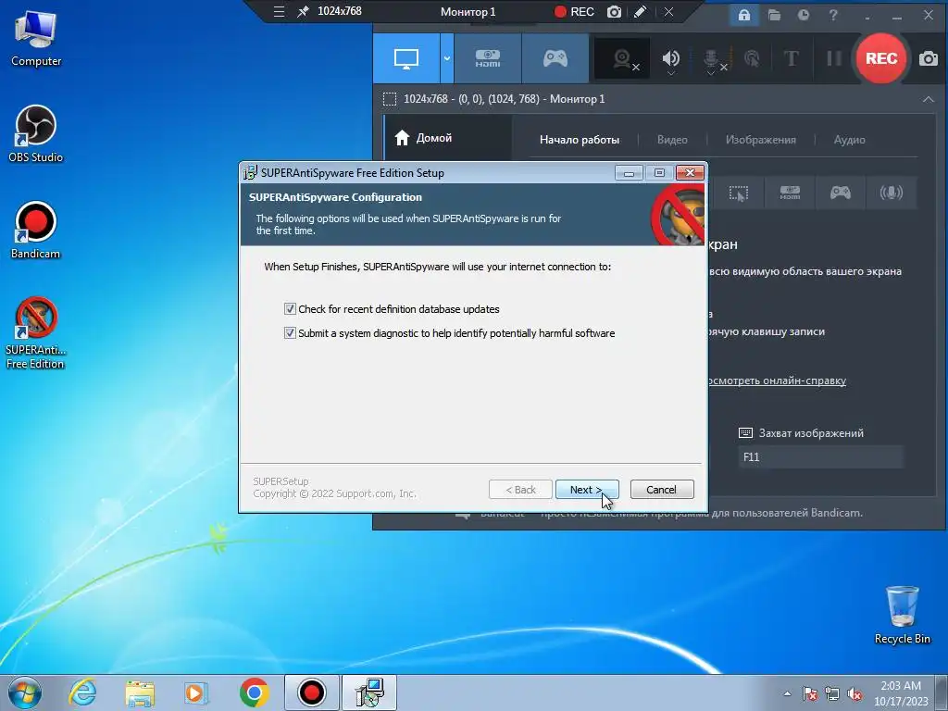The image size is (948, 711).
Task: Click HDMI icon in Bandicam home mode row
Action: [790, 193]
